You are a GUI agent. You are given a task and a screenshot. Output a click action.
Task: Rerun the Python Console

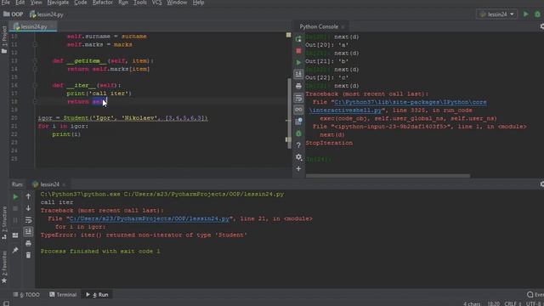[x=298, y=39]
